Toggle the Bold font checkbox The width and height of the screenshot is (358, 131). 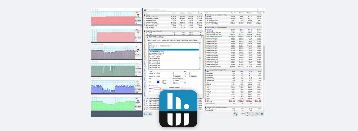point(163,81)
